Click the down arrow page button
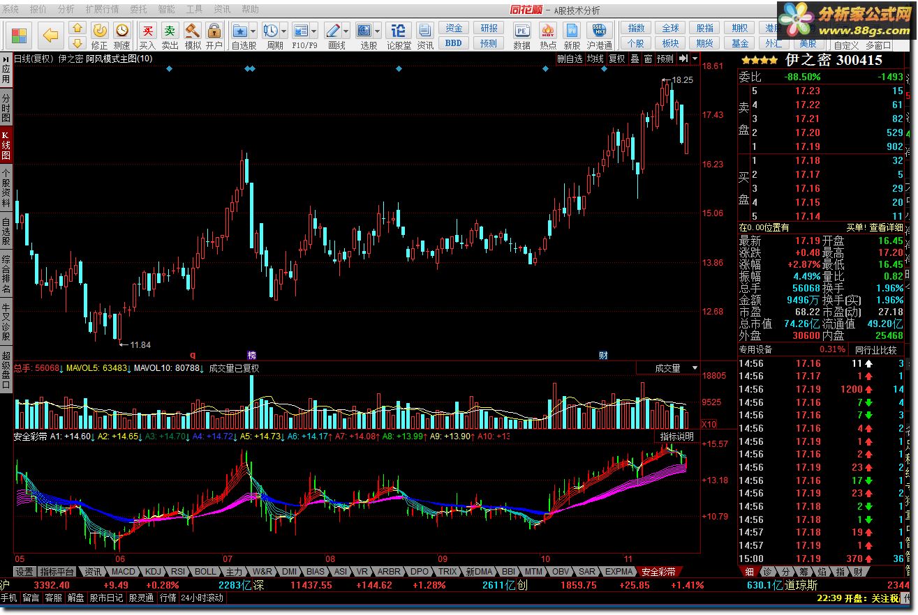This screenshot has width=918, height=615. 77,43
